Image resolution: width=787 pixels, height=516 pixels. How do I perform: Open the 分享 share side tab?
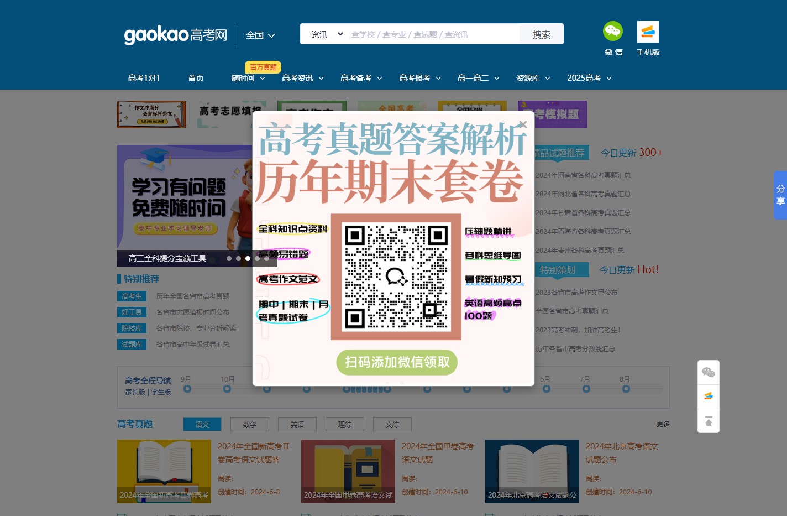(x=780, y=195)
